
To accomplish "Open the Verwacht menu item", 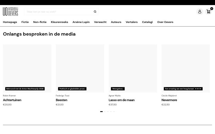I will coord(100,22).
